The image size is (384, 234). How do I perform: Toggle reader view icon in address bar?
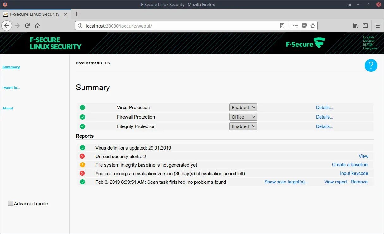pos(282,26)
